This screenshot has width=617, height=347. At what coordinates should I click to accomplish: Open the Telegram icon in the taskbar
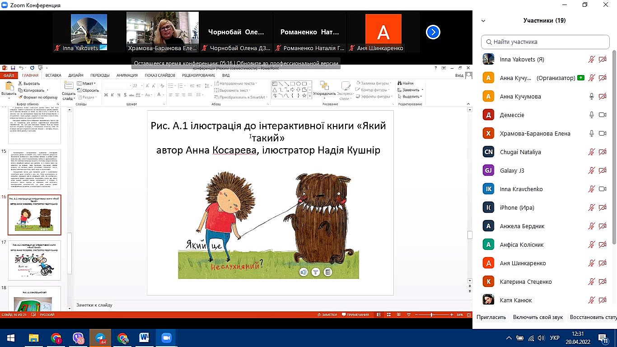[100, 338]
